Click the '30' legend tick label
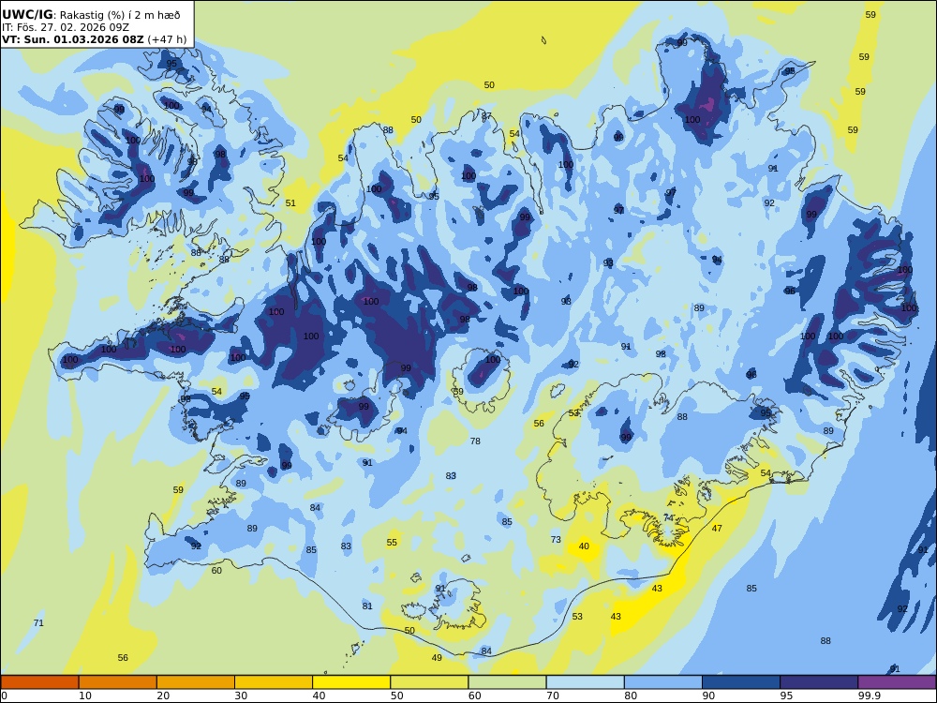The height and width of the screenshot is (703, 937). tap(242, 696)
